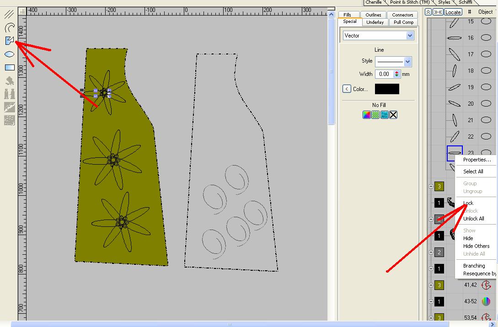Open the Line Style dropdown

407,61
